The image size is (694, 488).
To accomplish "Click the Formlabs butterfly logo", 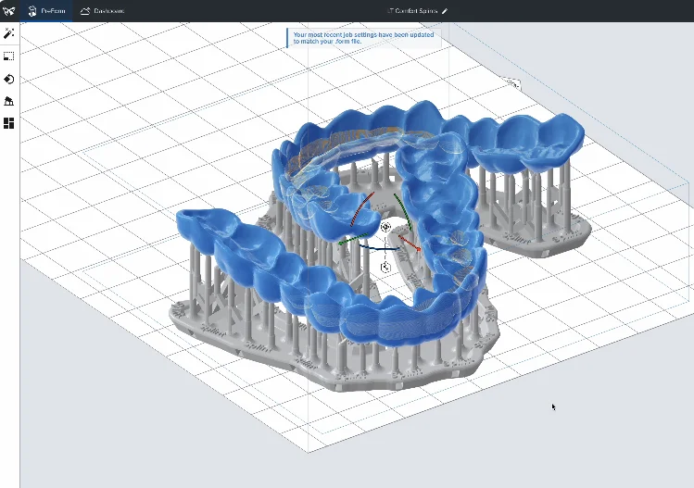I will pyautogui.click(x=9, y=11).
